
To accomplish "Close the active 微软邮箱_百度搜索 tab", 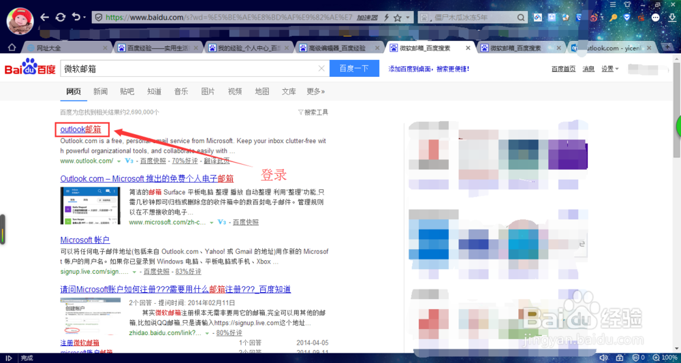I will pyautogui.click(x=468, y=48).
